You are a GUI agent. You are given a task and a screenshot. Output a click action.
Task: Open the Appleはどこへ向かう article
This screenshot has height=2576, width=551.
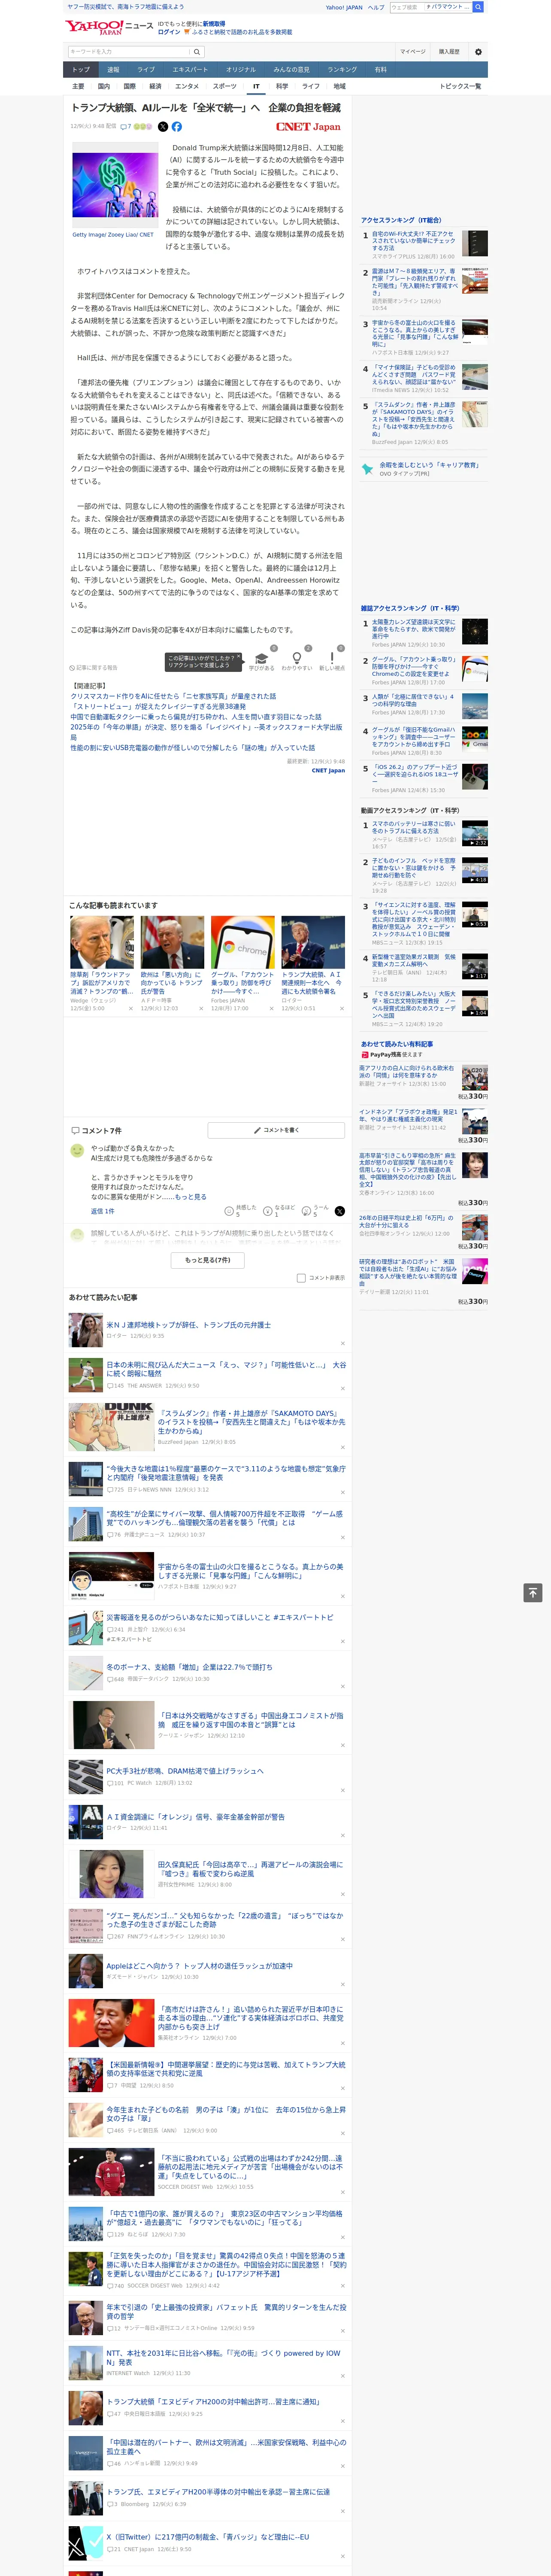(199, 1966)
